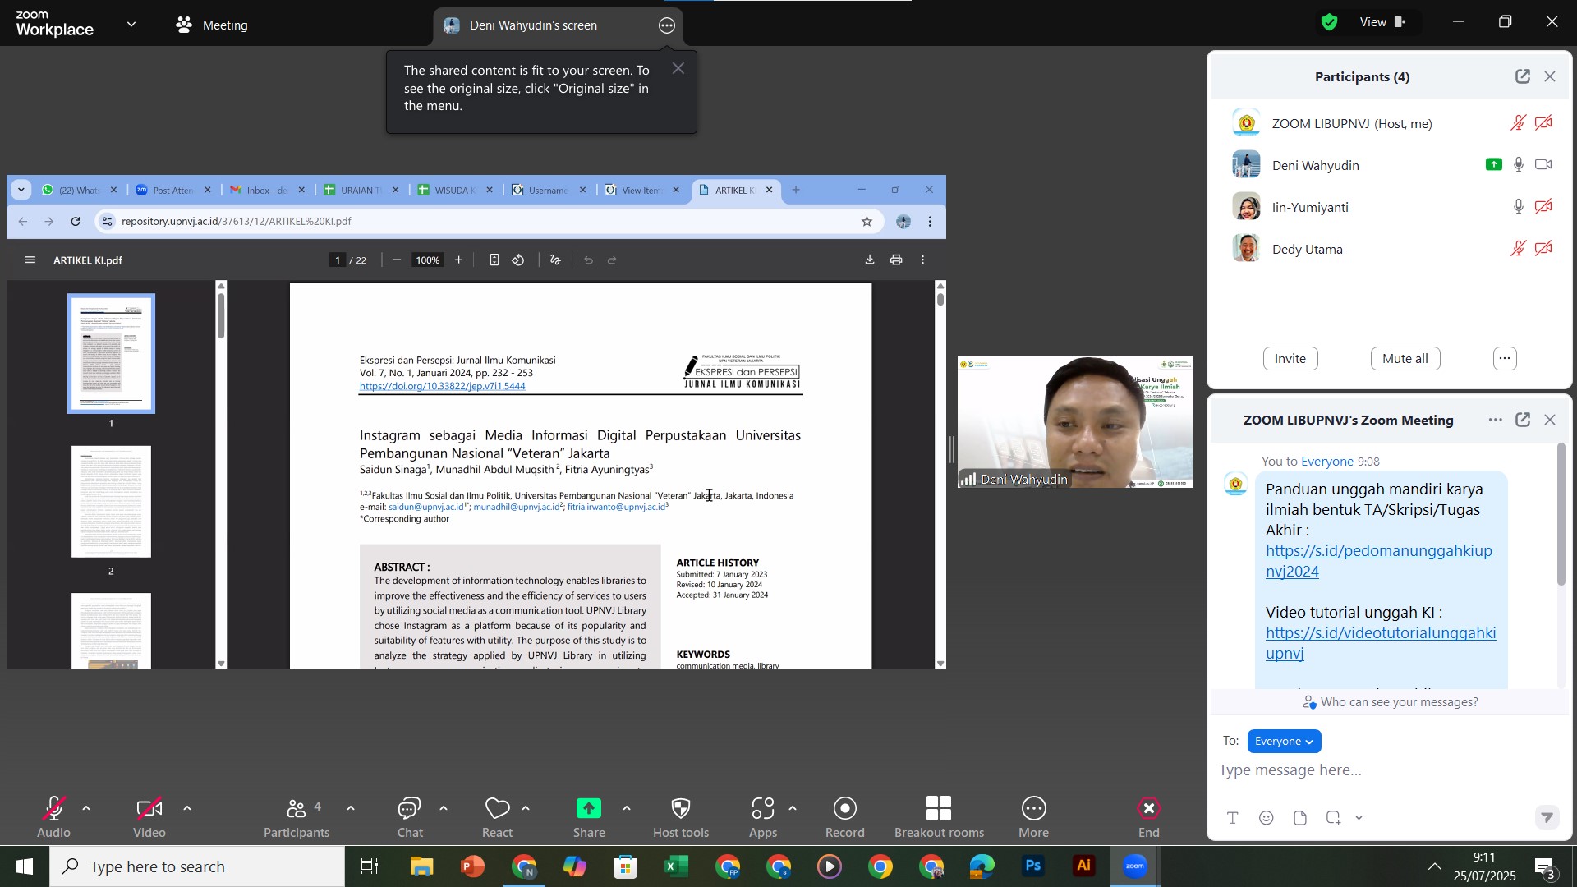This screenshot has width=1577, height=887.
Task: Open Breakout rooms
Action: pyautogui.click(x=939, y=816)
